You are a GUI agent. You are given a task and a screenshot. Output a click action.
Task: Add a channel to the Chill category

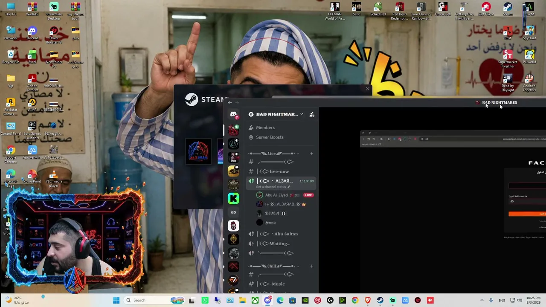pyautogui.click(x=311, y=266)
